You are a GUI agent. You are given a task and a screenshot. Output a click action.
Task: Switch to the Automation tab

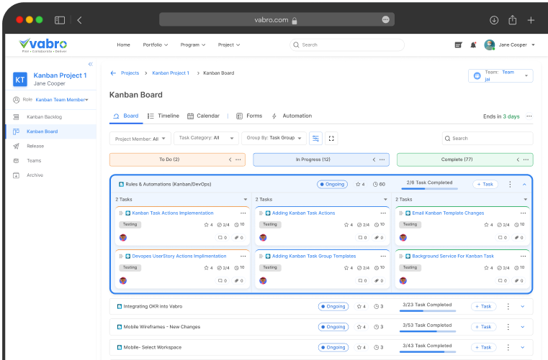click(292, 116)
